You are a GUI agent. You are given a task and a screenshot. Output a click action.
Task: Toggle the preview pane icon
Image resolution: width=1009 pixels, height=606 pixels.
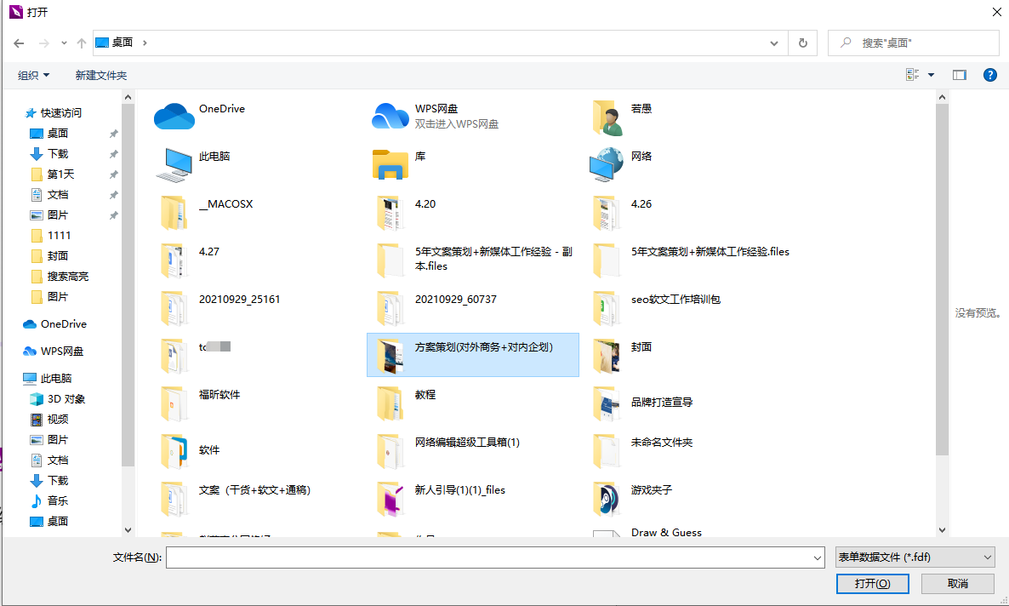point(959,75)
